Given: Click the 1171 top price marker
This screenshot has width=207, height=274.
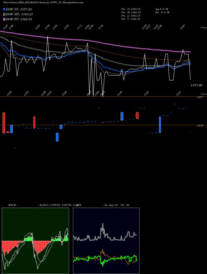Looking at the screenshot, I should click(80, 27).
